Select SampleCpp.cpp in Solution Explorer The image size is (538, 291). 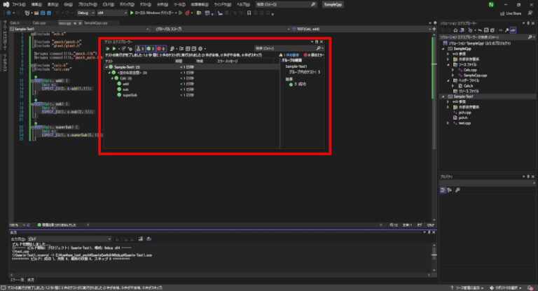[x=475, y=75]
